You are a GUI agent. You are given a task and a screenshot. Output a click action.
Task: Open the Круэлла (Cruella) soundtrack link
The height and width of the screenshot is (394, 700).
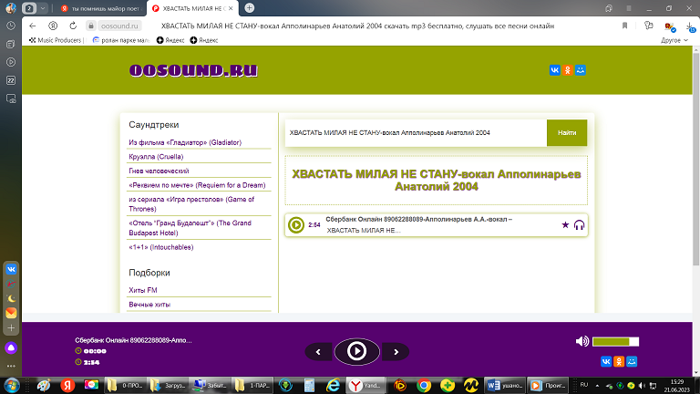point(156,157)
